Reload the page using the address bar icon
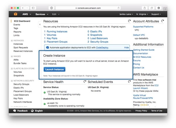The width and height of the screenshot is (176, 128). click(x=119, y=8)
